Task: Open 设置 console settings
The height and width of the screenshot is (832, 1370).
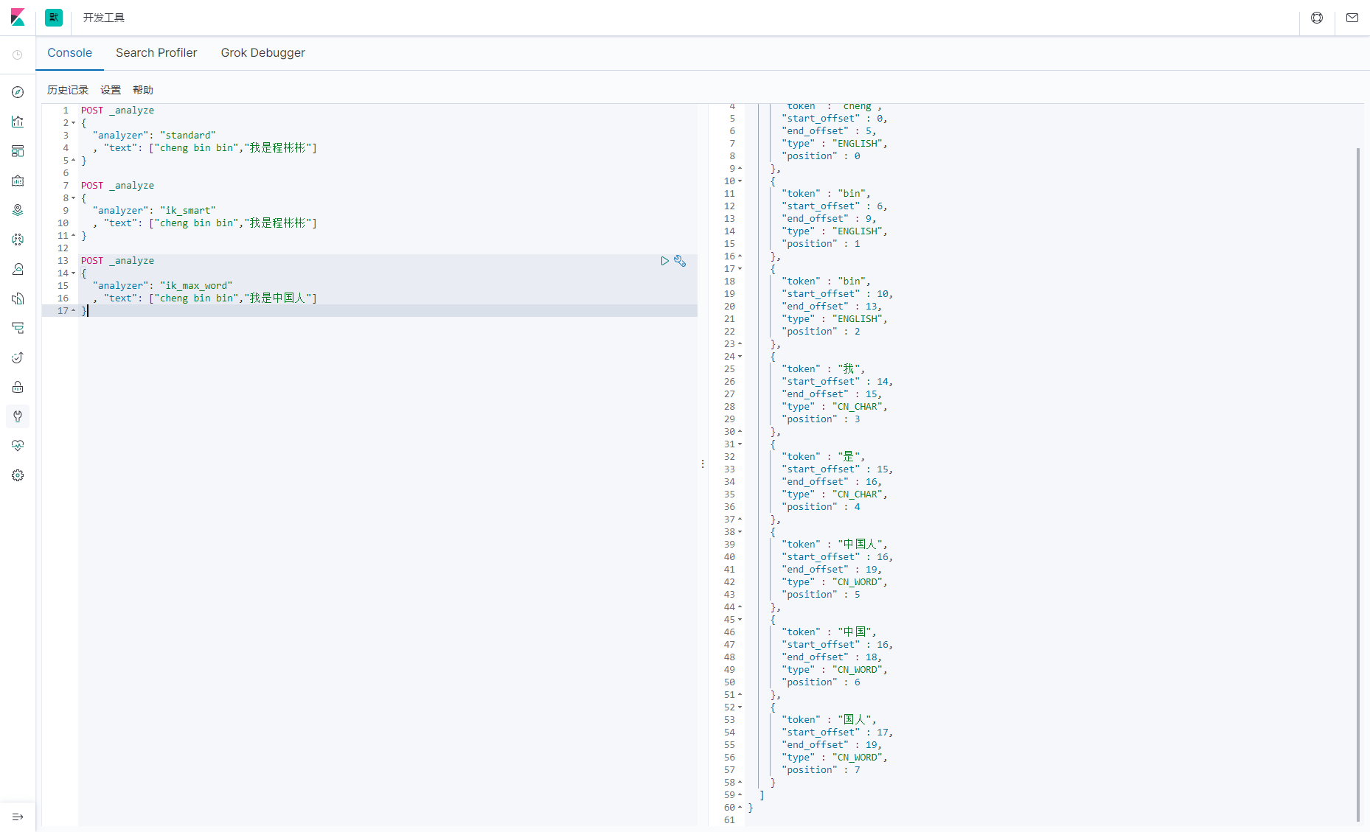Action: 111,90
